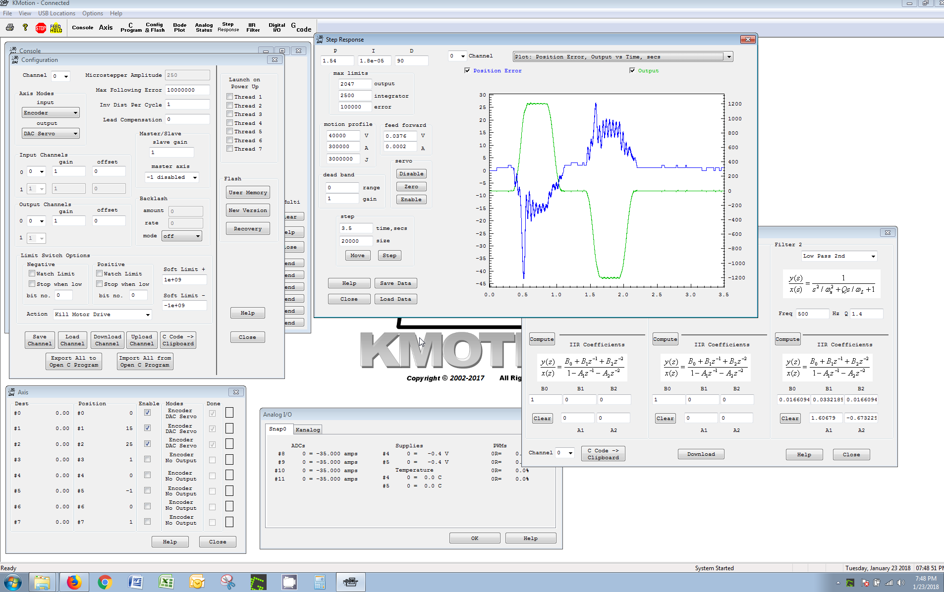Click the Save Channel button
944x592 pixels.
(40, 340)
